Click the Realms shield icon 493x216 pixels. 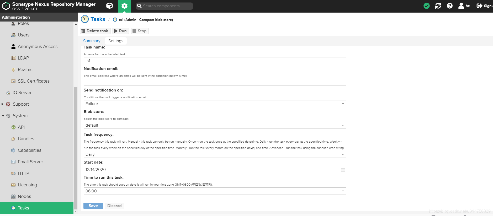point(13,70)
